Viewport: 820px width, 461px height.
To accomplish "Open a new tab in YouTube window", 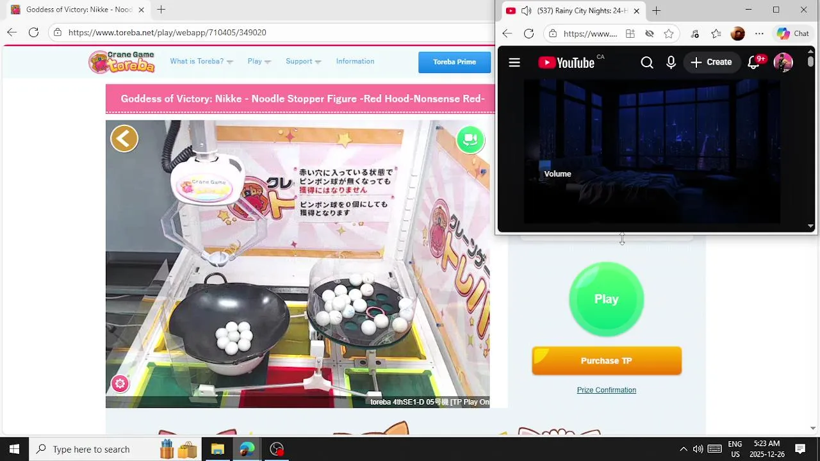I will coord(656,10).
